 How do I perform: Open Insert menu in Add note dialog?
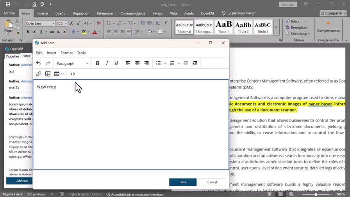52,53
